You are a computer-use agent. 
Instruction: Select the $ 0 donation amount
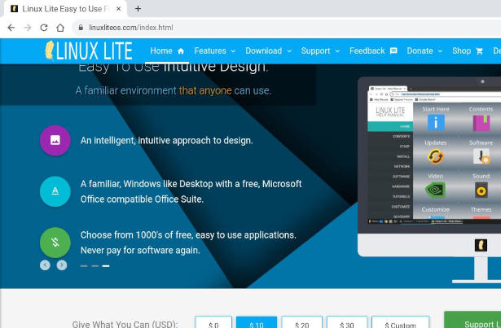click(213, 322)
